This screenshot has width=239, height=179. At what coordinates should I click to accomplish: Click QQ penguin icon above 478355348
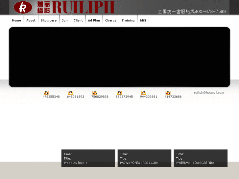click(x=46, y=93)
